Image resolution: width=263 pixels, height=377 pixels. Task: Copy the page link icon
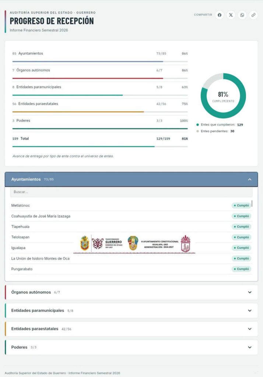click(x=253, y=15)
